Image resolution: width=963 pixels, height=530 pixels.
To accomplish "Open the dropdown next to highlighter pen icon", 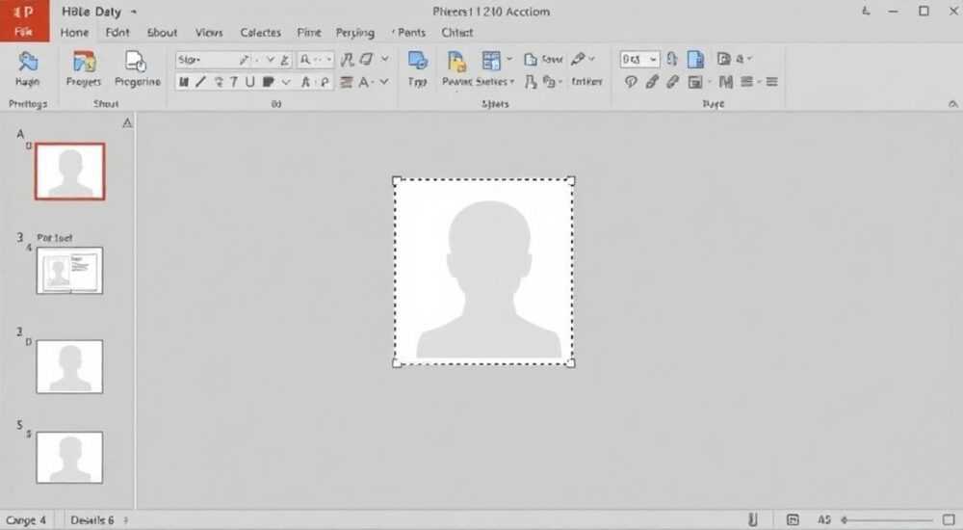I will point(592,59).
